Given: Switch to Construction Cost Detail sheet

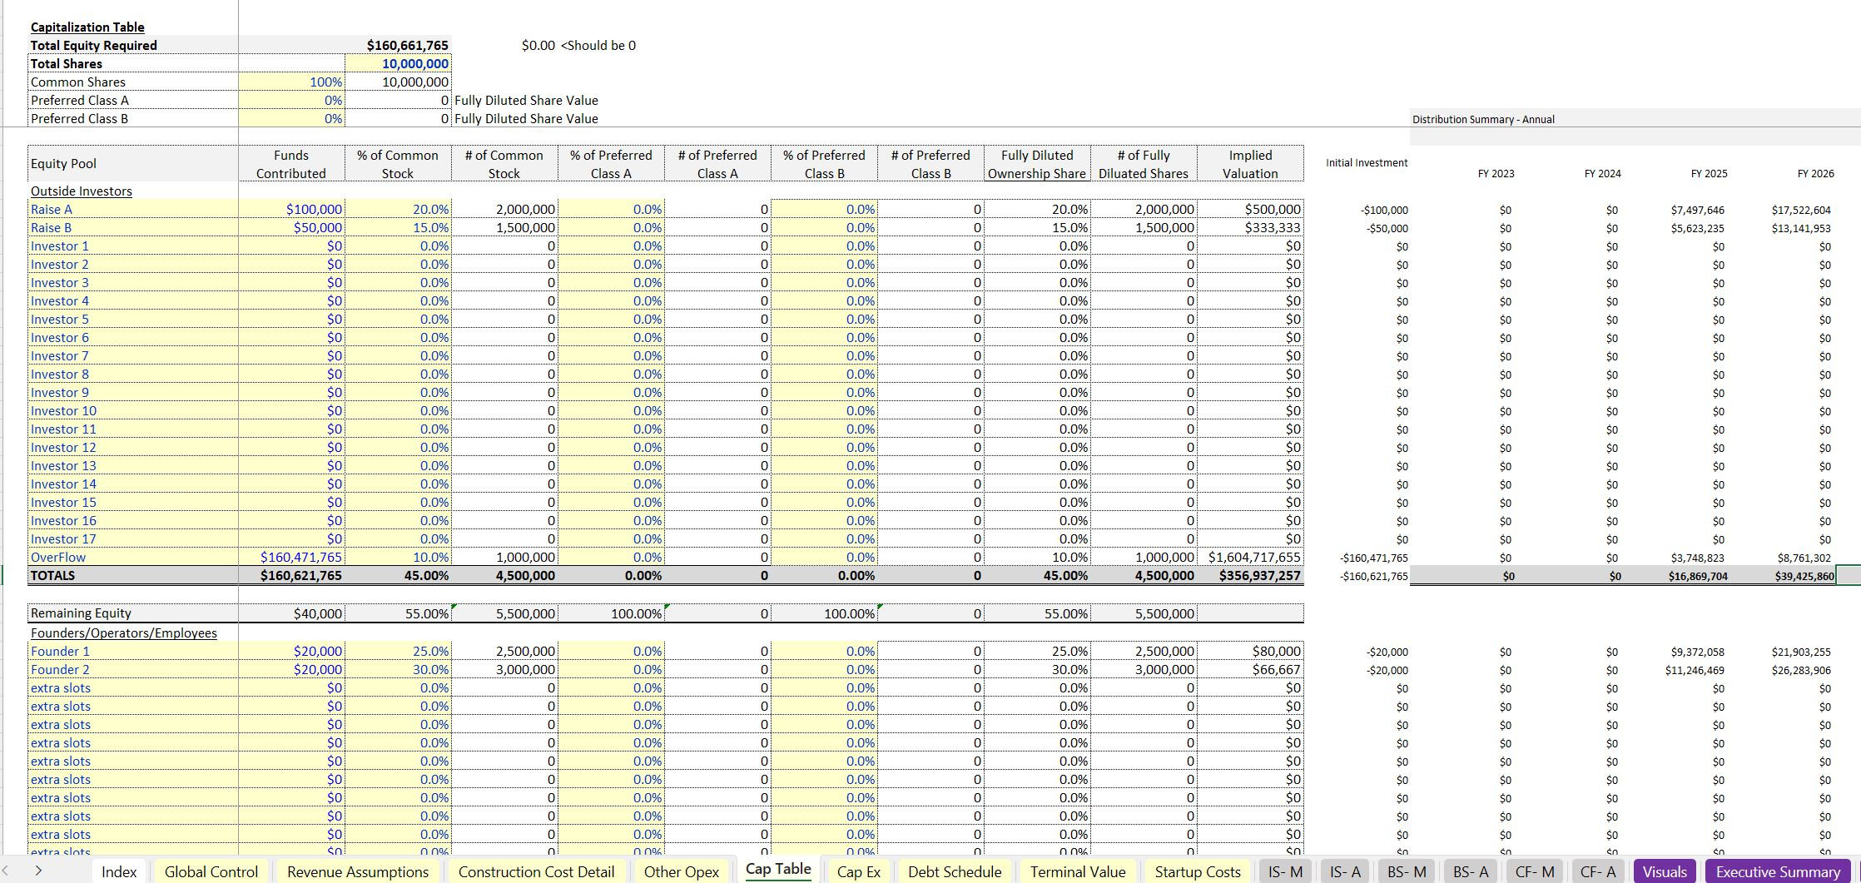Looking at the screenshot, I should 537,871.
